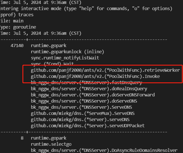Click the DNSServer fastDnsQuery frame

coord(86,83)
